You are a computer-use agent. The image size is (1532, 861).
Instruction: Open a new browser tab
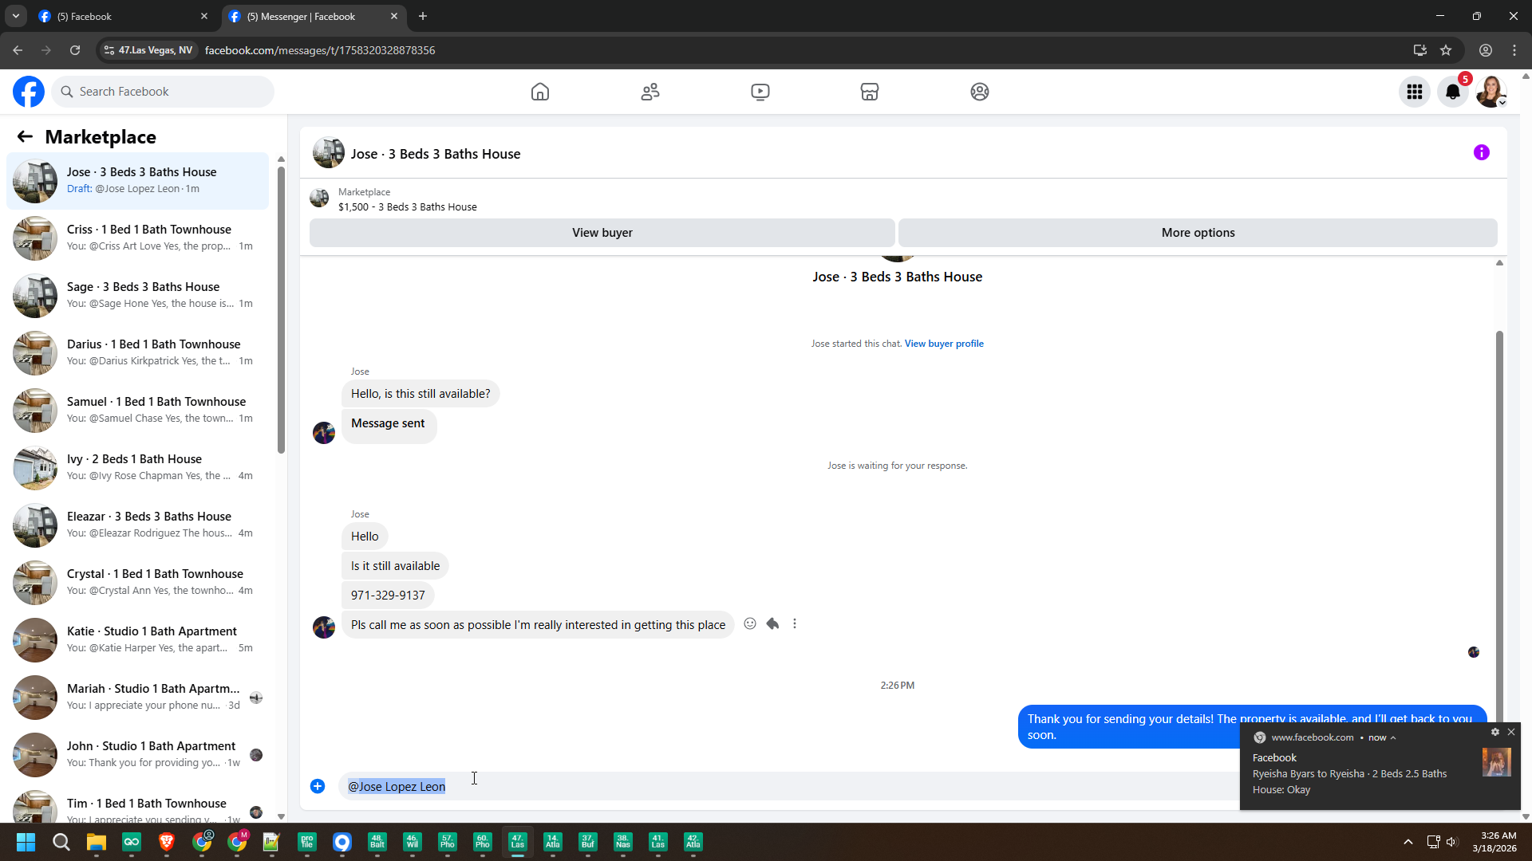[423, 16]
